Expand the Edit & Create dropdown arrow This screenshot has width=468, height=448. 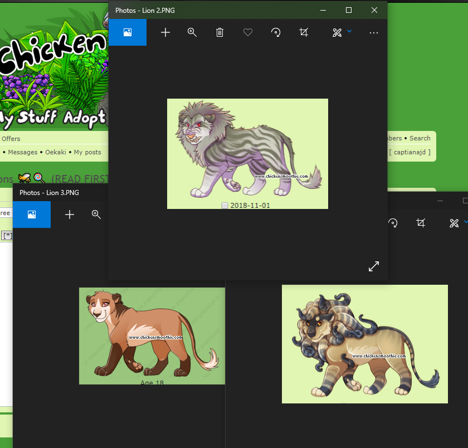(349, 31)
